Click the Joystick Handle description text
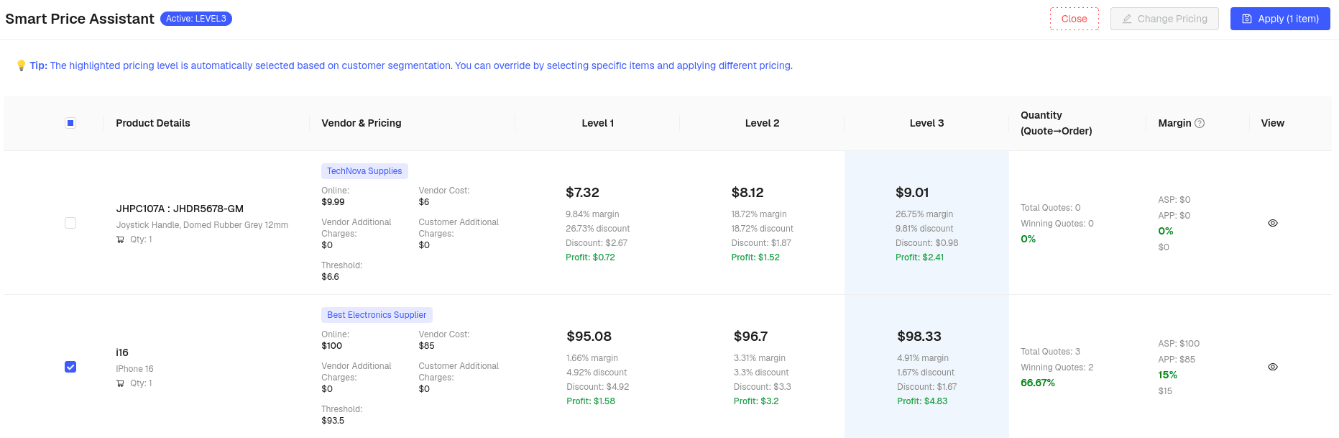This screenshot has height=438, width=1339. [202, 225]
